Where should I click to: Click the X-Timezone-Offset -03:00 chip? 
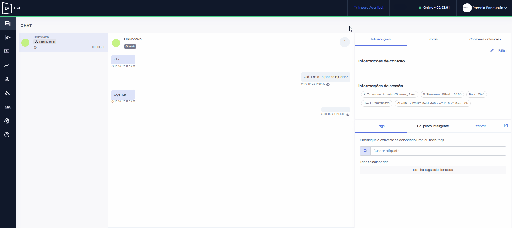pos(442,94)
